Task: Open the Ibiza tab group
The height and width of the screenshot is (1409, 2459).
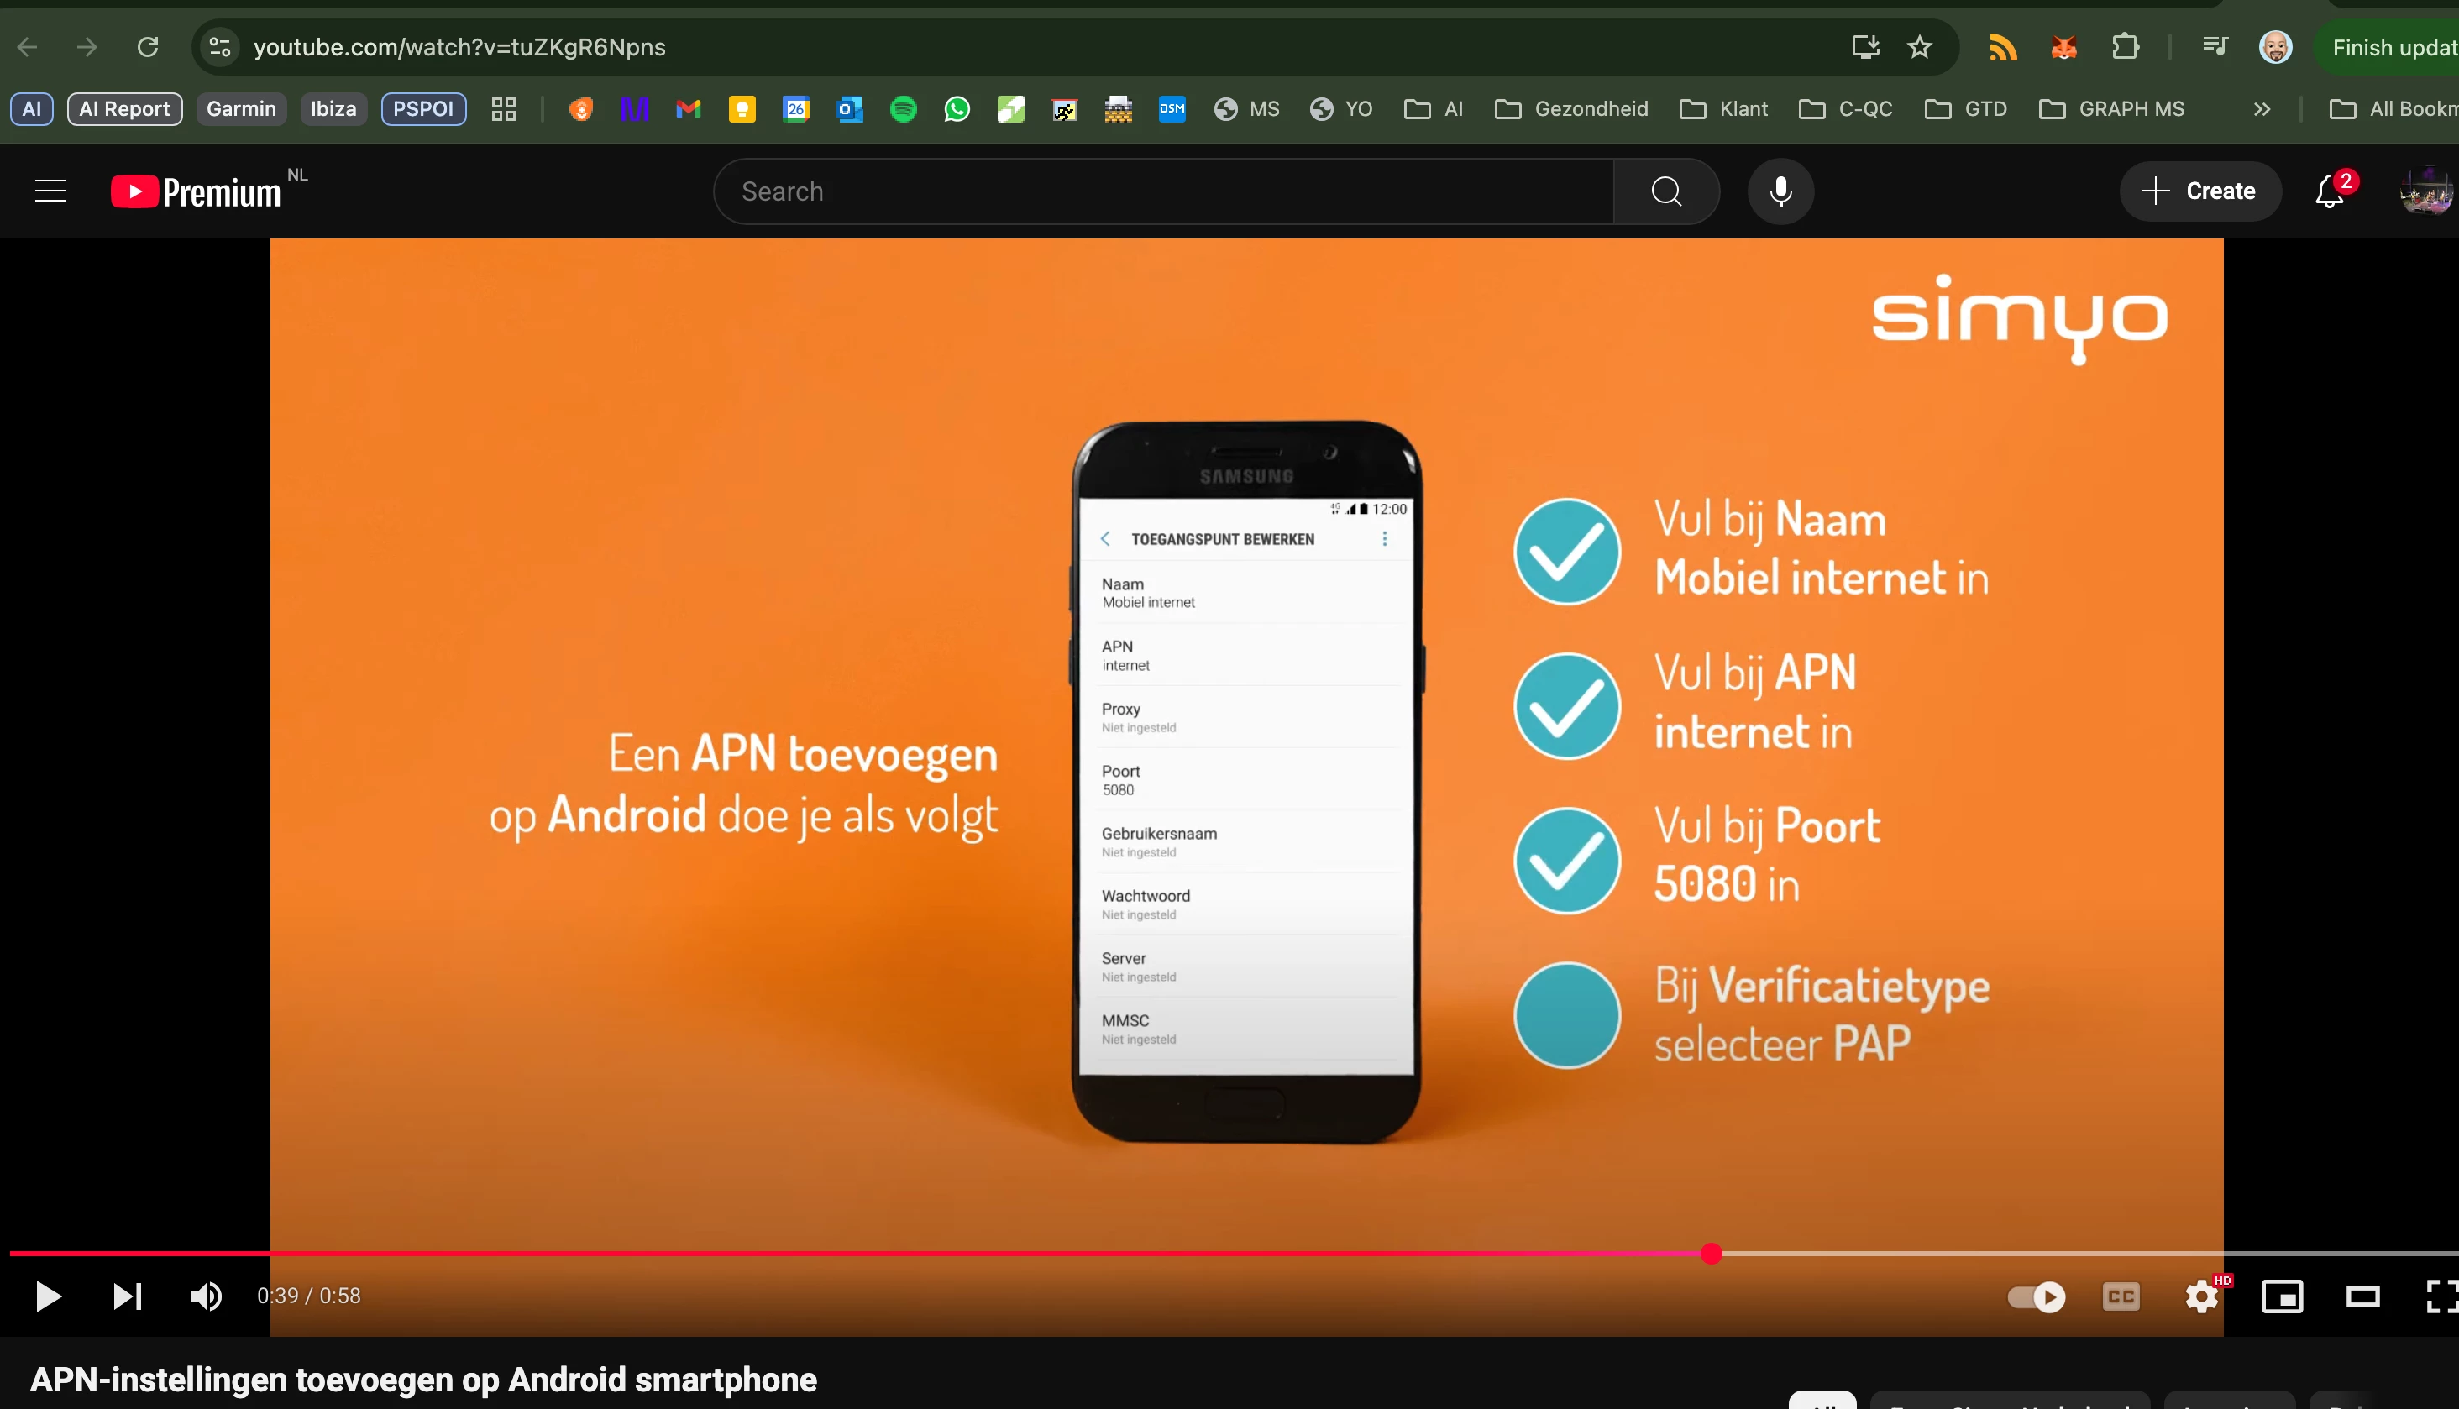Action: (x=333, y=109)
